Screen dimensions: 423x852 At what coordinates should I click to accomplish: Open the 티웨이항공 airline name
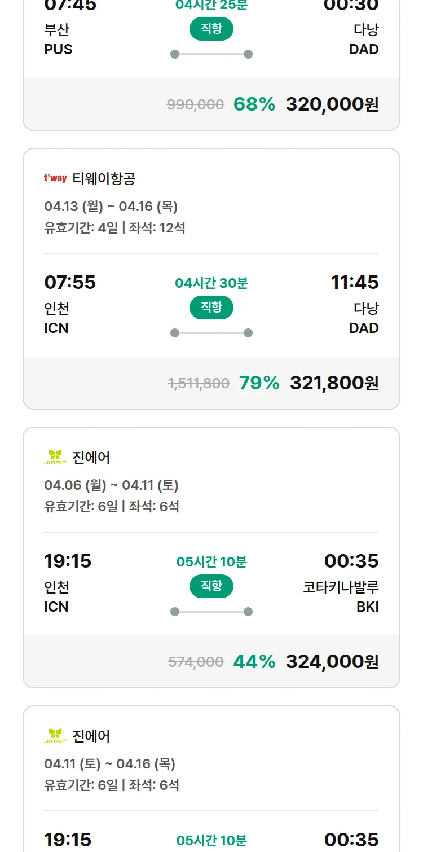pyautogui.click(x=104, y=179)
